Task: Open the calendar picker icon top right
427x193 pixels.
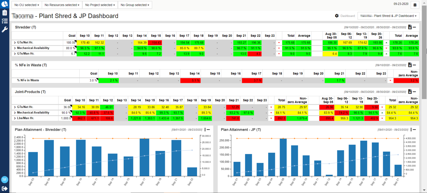Action: coord(415,5)
